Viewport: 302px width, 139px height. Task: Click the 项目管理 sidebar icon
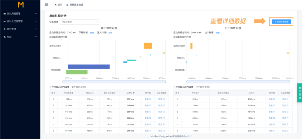click(5, 29)
